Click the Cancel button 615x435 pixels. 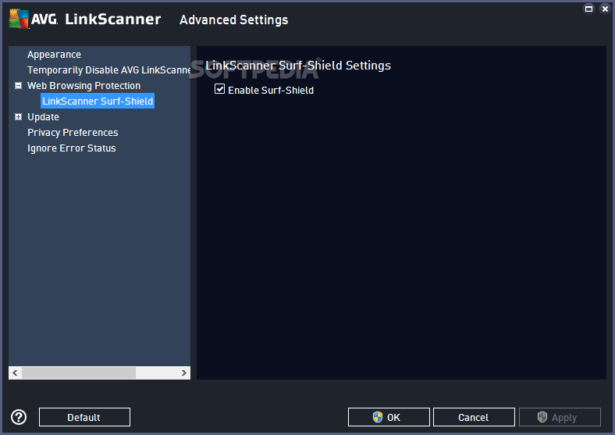pos(474,417)
